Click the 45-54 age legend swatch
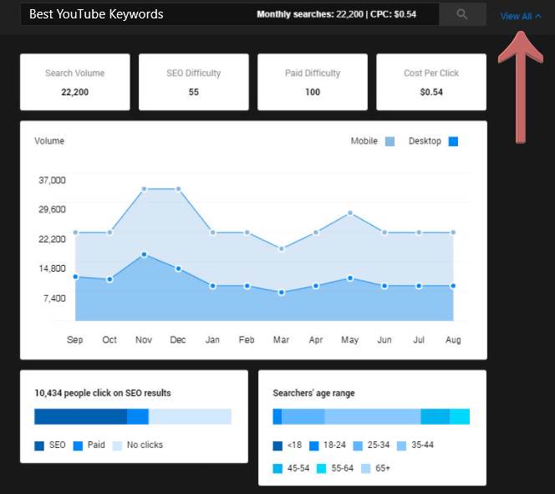The image size is (555, 494). click(x=277, y=469)
